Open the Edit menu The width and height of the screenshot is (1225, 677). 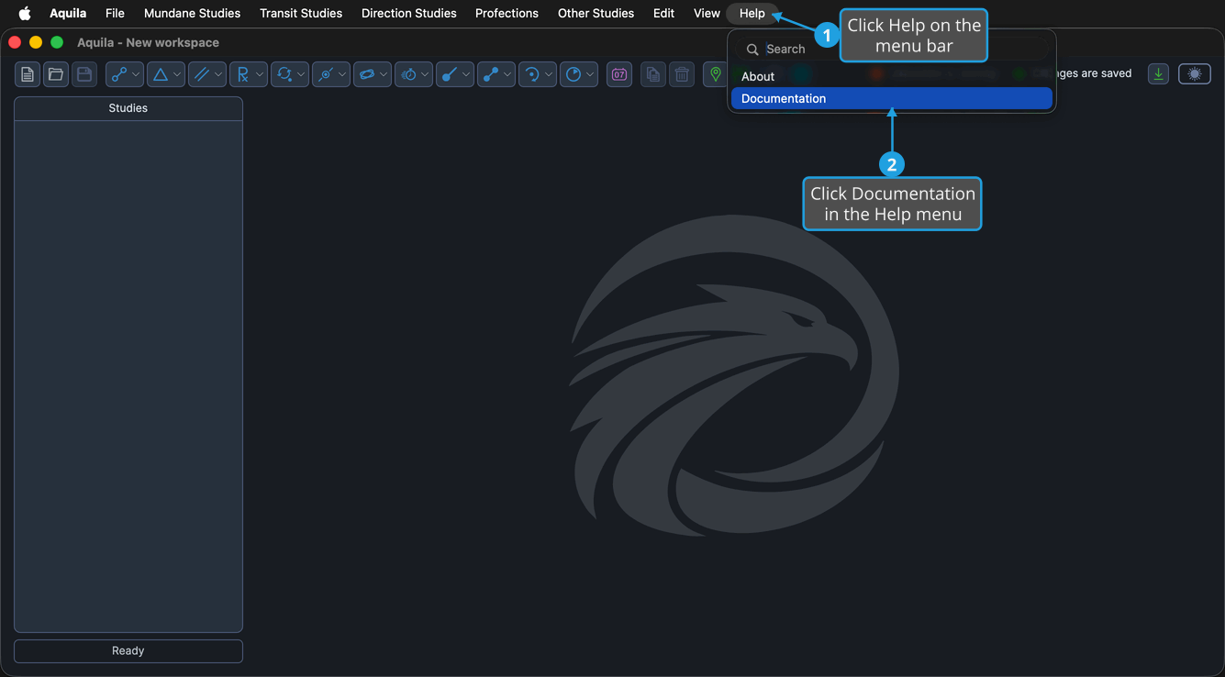663,14
